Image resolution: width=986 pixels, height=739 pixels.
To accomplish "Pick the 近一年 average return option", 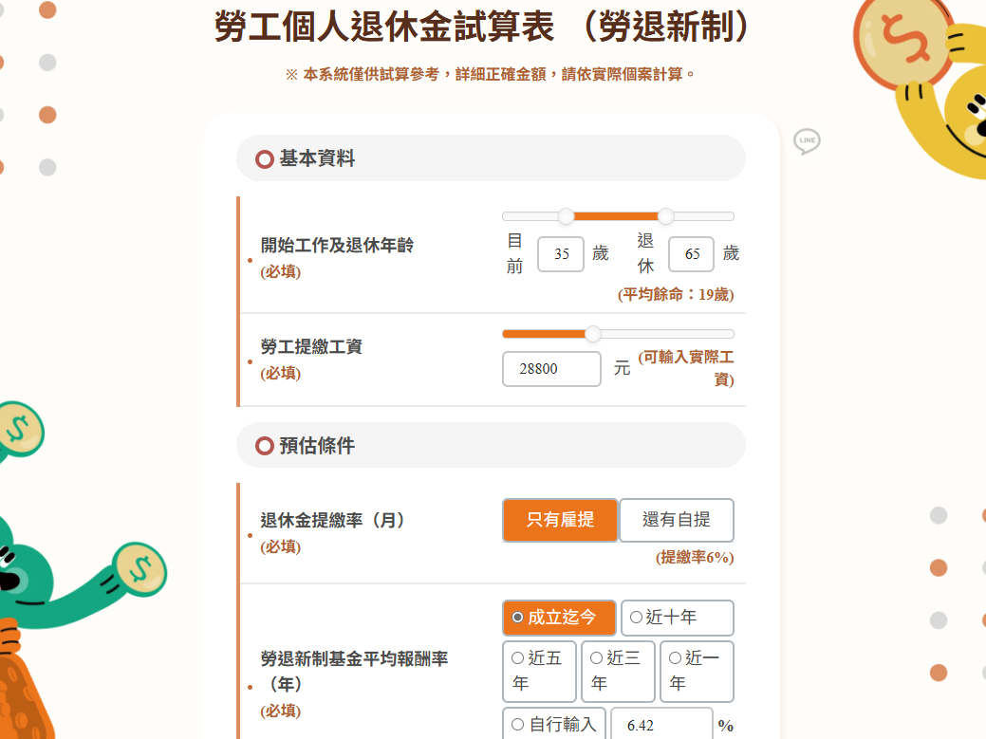I will point(697,671).
